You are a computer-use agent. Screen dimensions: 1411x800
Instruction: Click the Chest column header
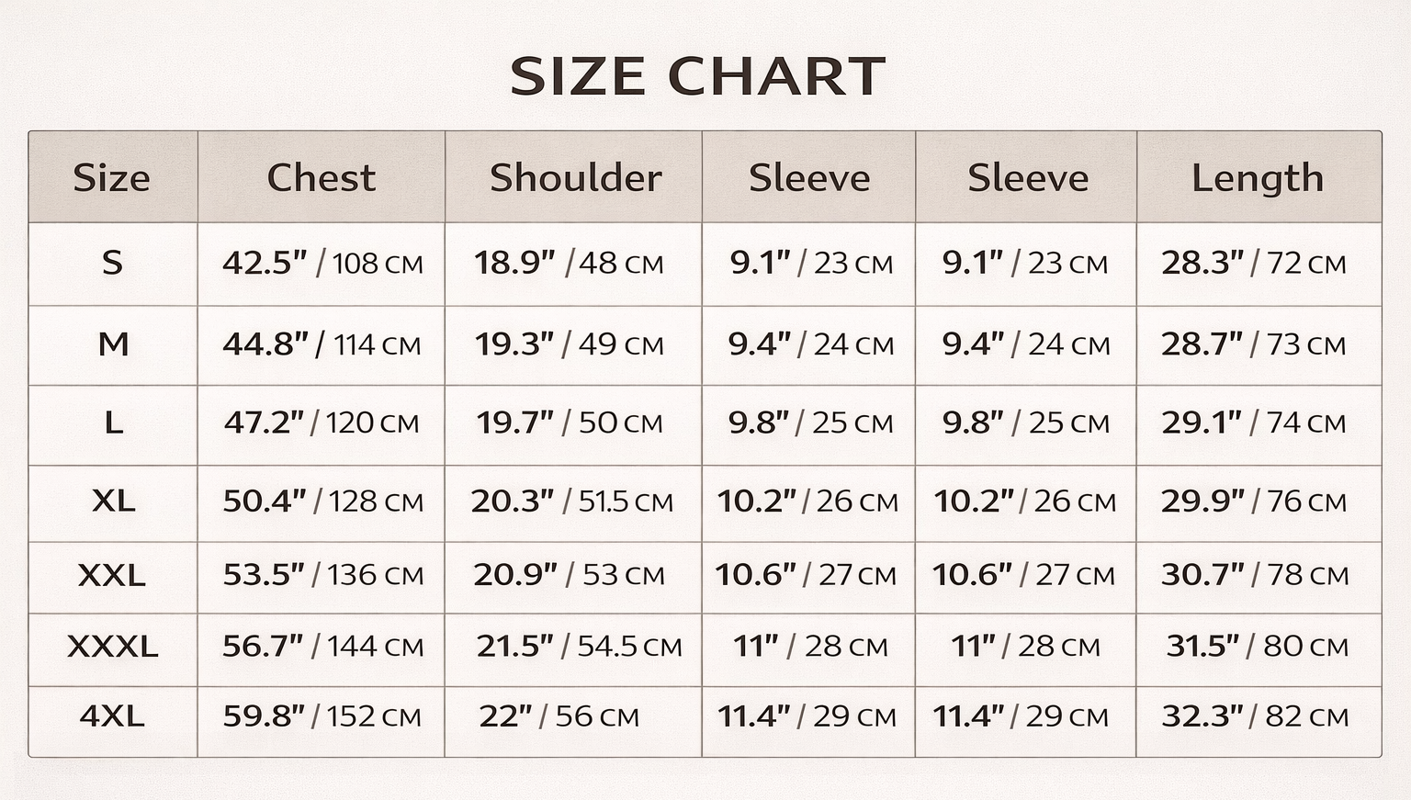point(322,177)
